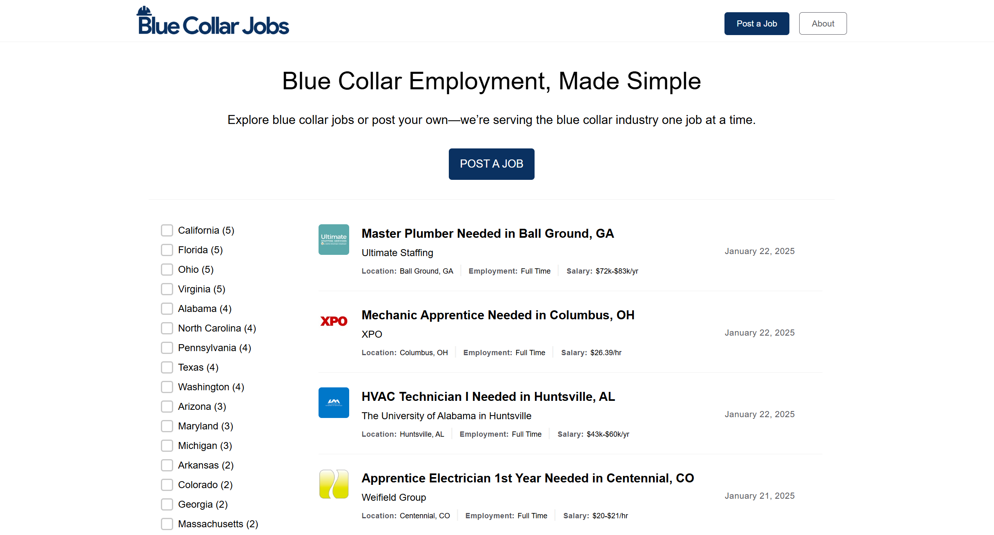Enable the North Carolina filter

point(167,328)
